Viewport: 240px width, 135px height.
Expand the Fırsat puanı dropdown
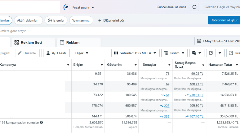pos(93,7)
